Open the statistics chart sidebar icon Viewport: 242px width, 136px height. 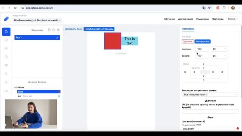click(x=6, y=91)
